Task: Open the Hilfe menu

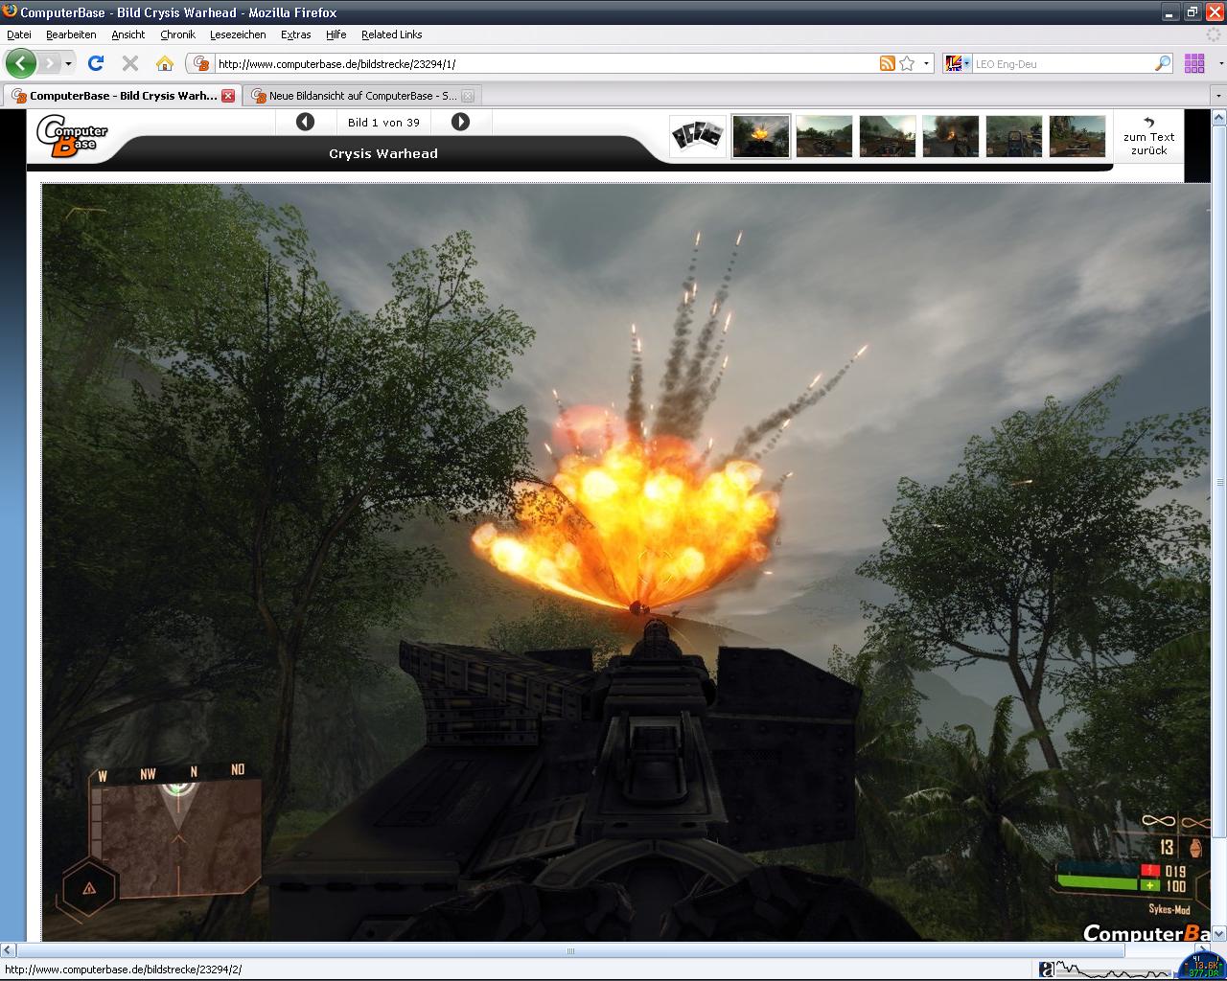Action: click(x=336, y=34)
